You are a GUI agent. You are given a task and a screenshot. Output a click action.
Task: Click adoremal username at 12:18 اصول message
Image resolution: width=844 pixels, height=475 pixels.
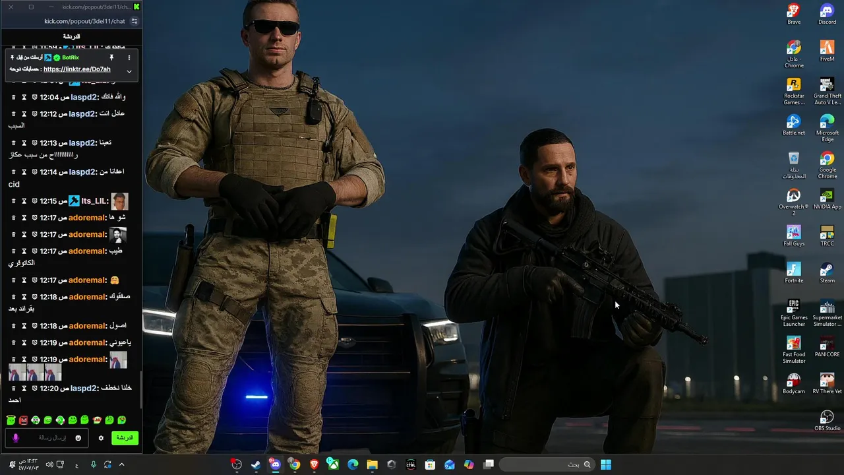click(x=88, y=326)
